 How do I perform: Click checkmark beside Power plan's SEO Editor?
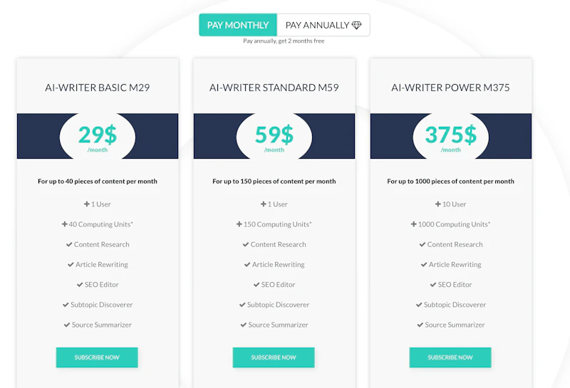tap(432, 284)
